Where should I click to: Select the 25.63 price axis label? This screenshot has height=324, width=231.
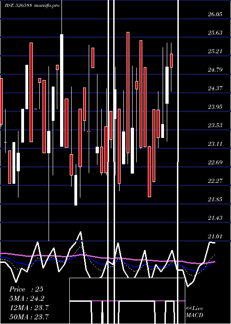215,33
